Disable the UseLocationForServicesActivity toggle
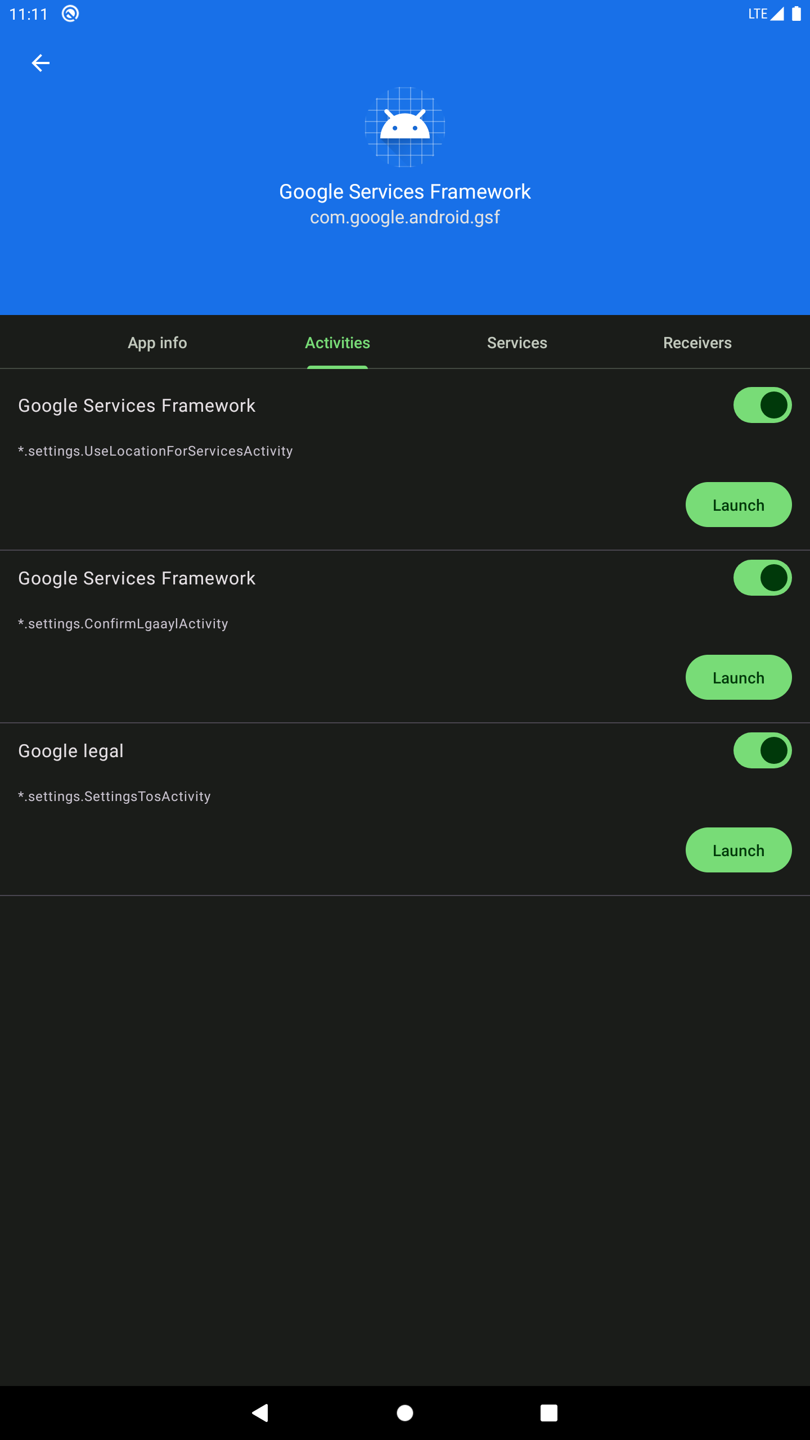This screenshot has height=1440, width=810. coord(762,405)
